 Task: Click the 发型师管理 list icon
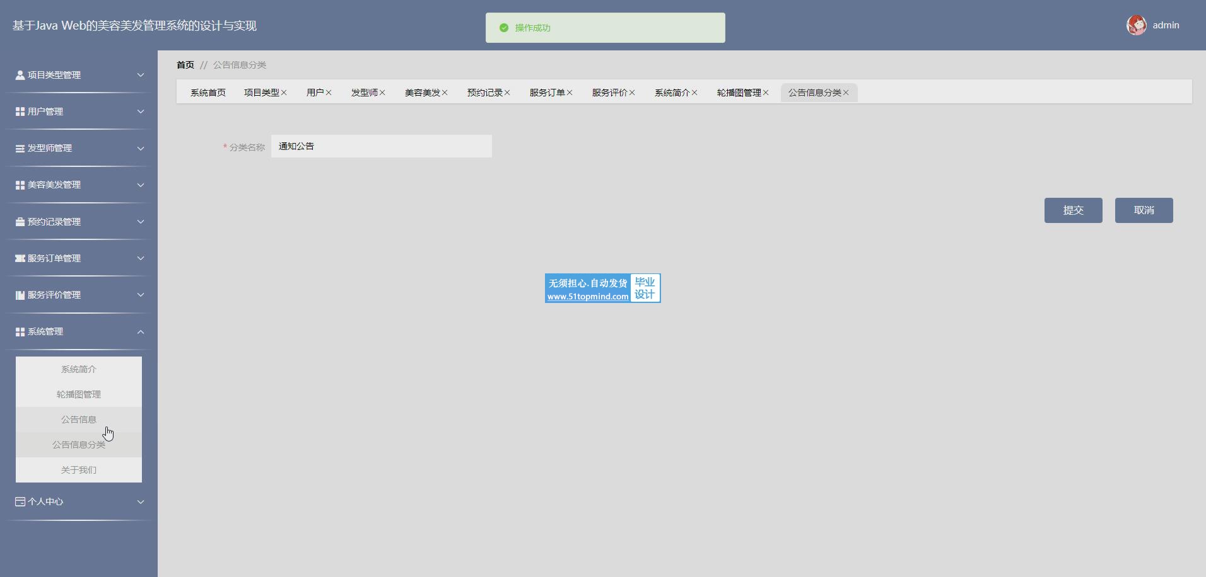[x=20, y=148]
